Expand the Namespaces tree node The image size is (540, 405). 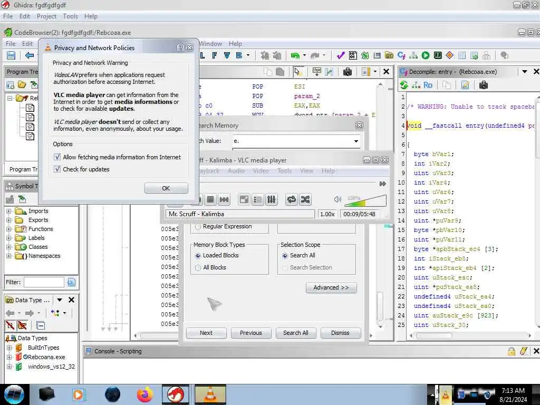pyautogui.click(x=9, y=256)
